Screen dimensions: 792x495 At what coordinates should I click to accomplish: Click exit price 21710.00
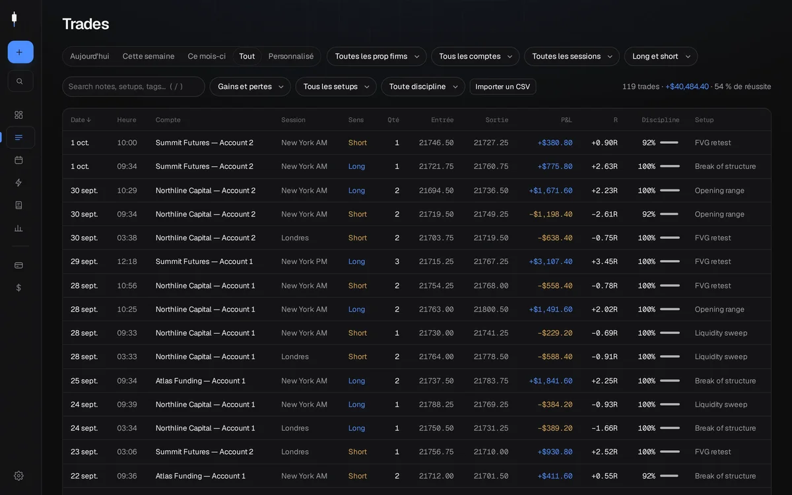(x=491, y=452)
